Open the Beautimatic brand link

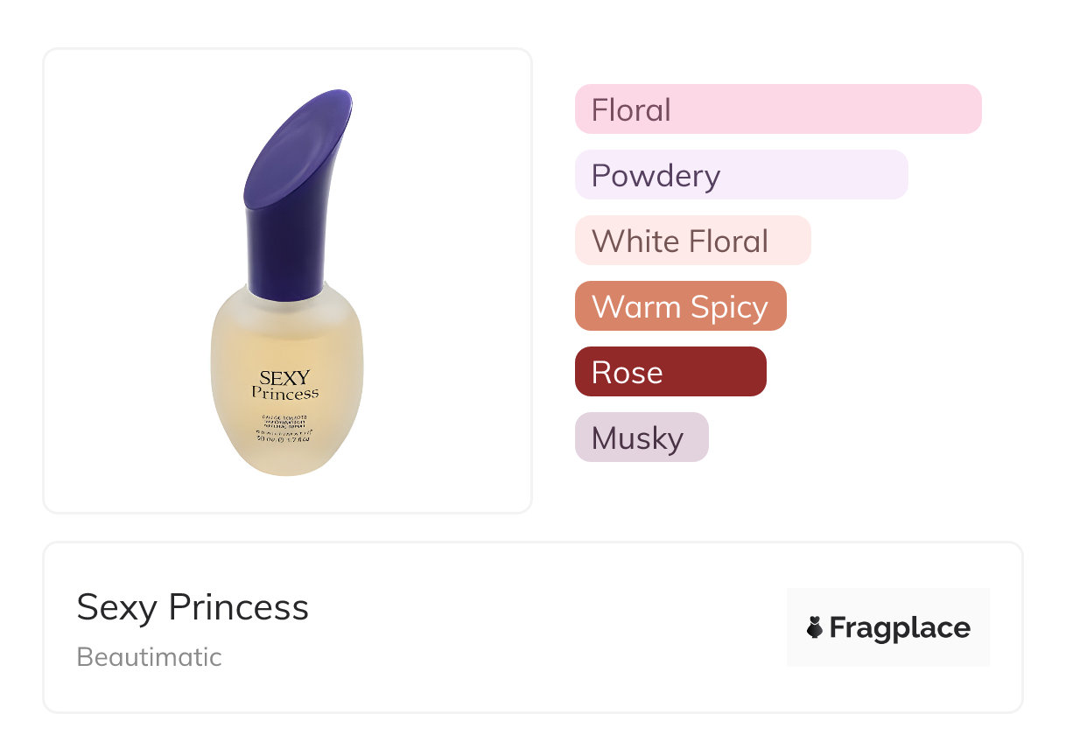pos(149,657)
